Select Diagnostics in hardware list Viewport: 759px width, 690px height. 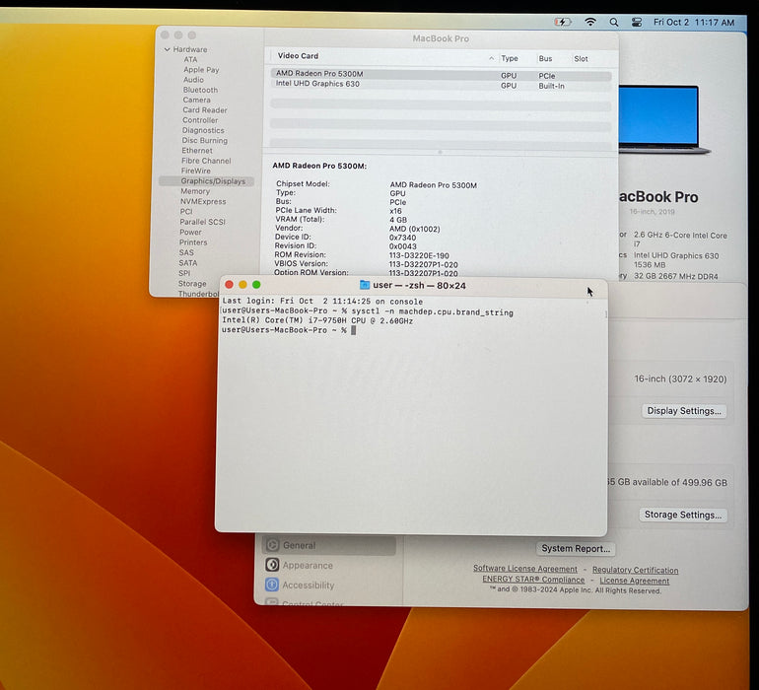[203, 130]
